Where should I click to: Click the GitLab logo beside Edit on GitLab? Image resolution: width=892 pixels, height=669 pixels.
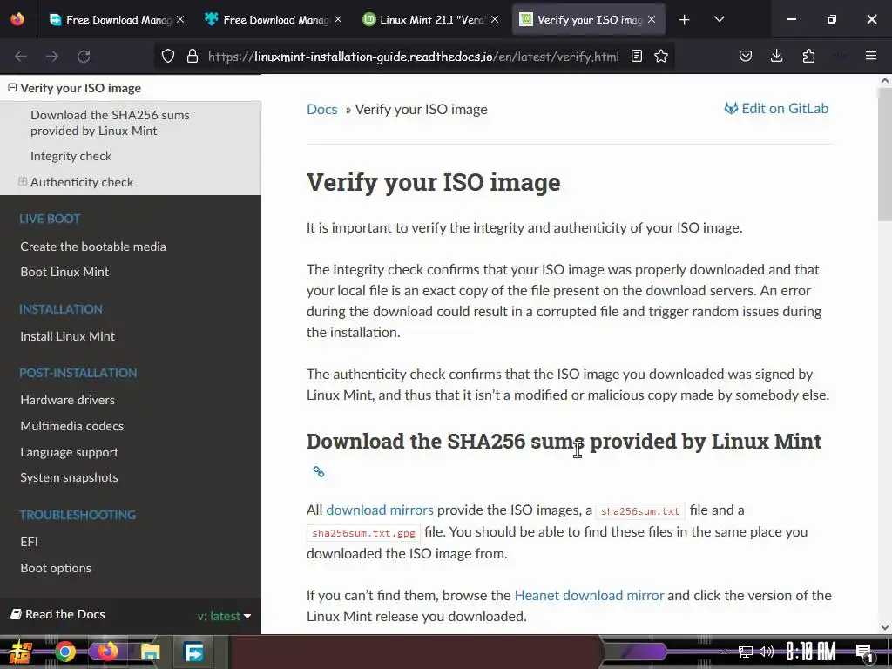point(731,108)
